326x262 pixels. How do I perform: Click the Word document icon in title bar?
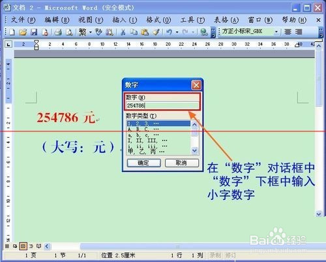[7, 8]
